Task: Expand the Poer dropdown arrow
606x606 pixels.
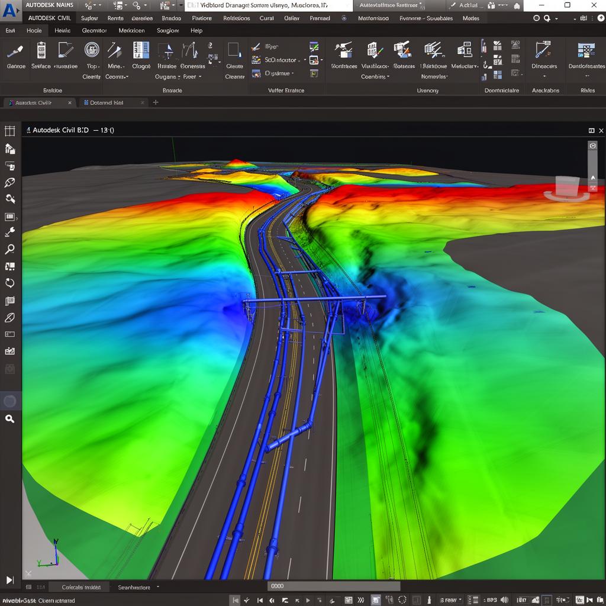Action: tap(200, 77)
